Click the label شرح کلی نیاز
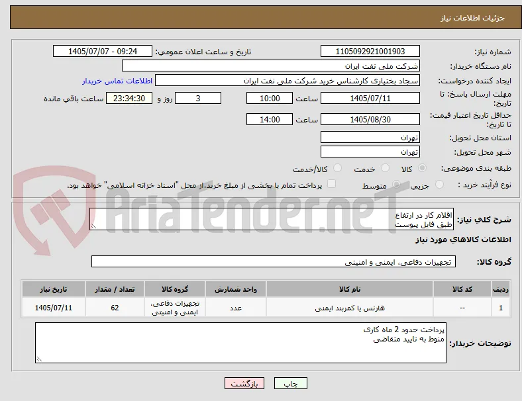This screenshot has height=401, width=522. (484, 220)
